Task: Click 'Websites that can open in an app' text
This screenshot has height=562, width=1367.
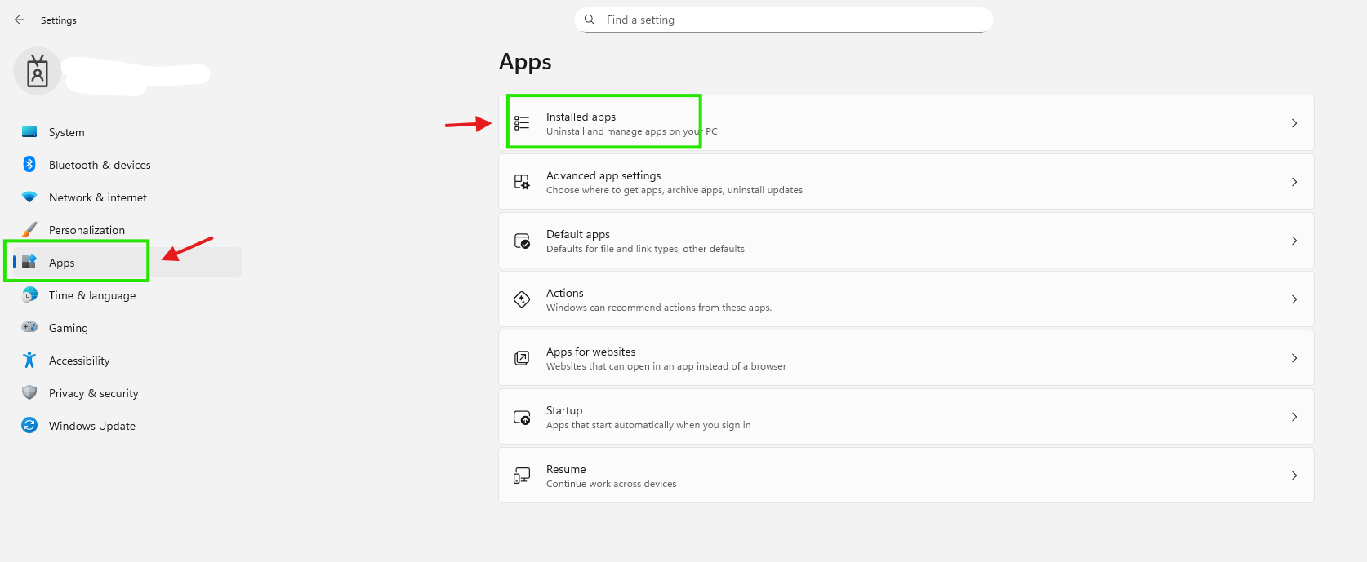Action: tap(666, 366)
